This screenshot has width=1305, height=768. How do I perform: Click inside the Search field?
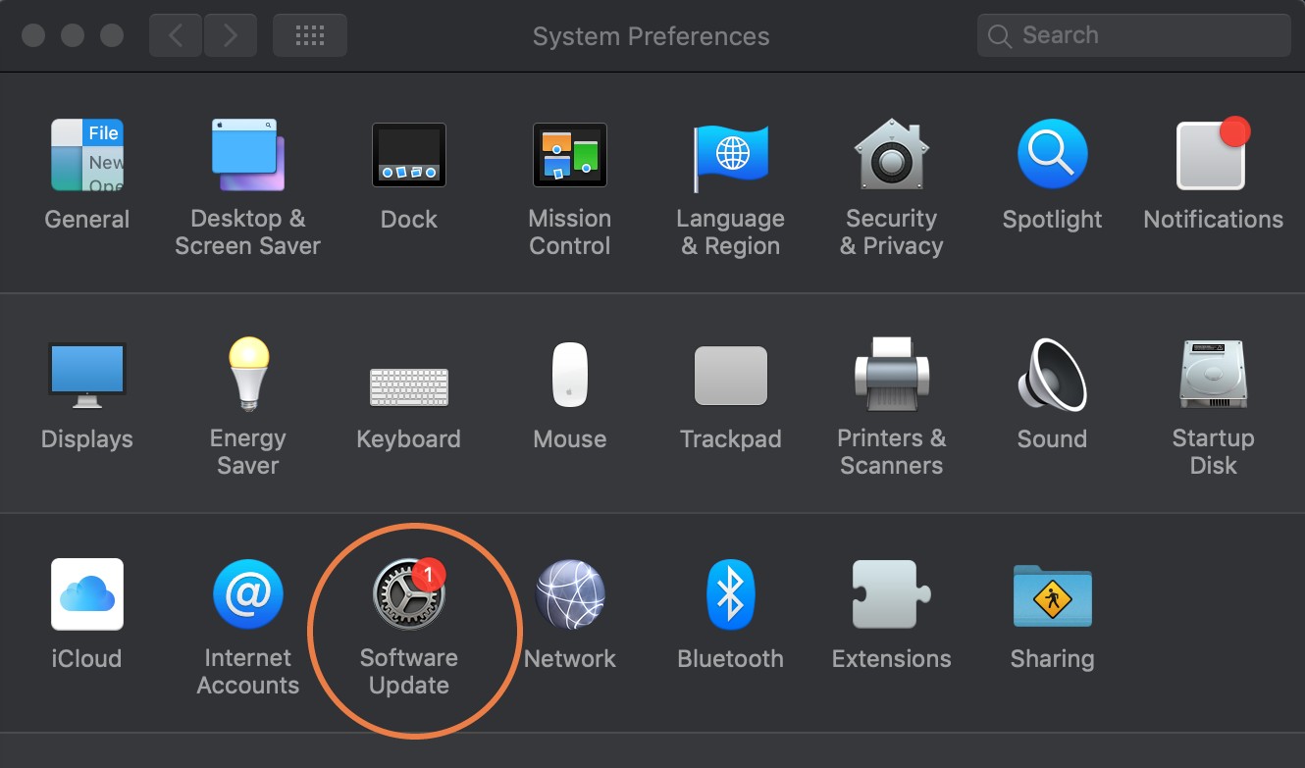click(x=1133, y=34)
